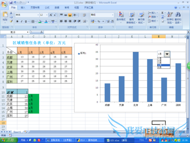Open Conditional Formatting menu
Viewport: 190px width, 143px height.
(121, 18)
